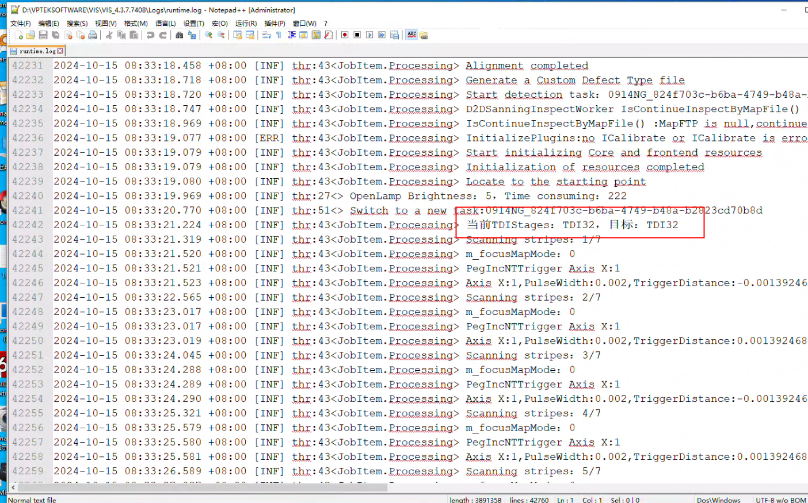Toggle word wrap in toolbar
Screen dimensions: 808x503
click(x=266, y=35)
